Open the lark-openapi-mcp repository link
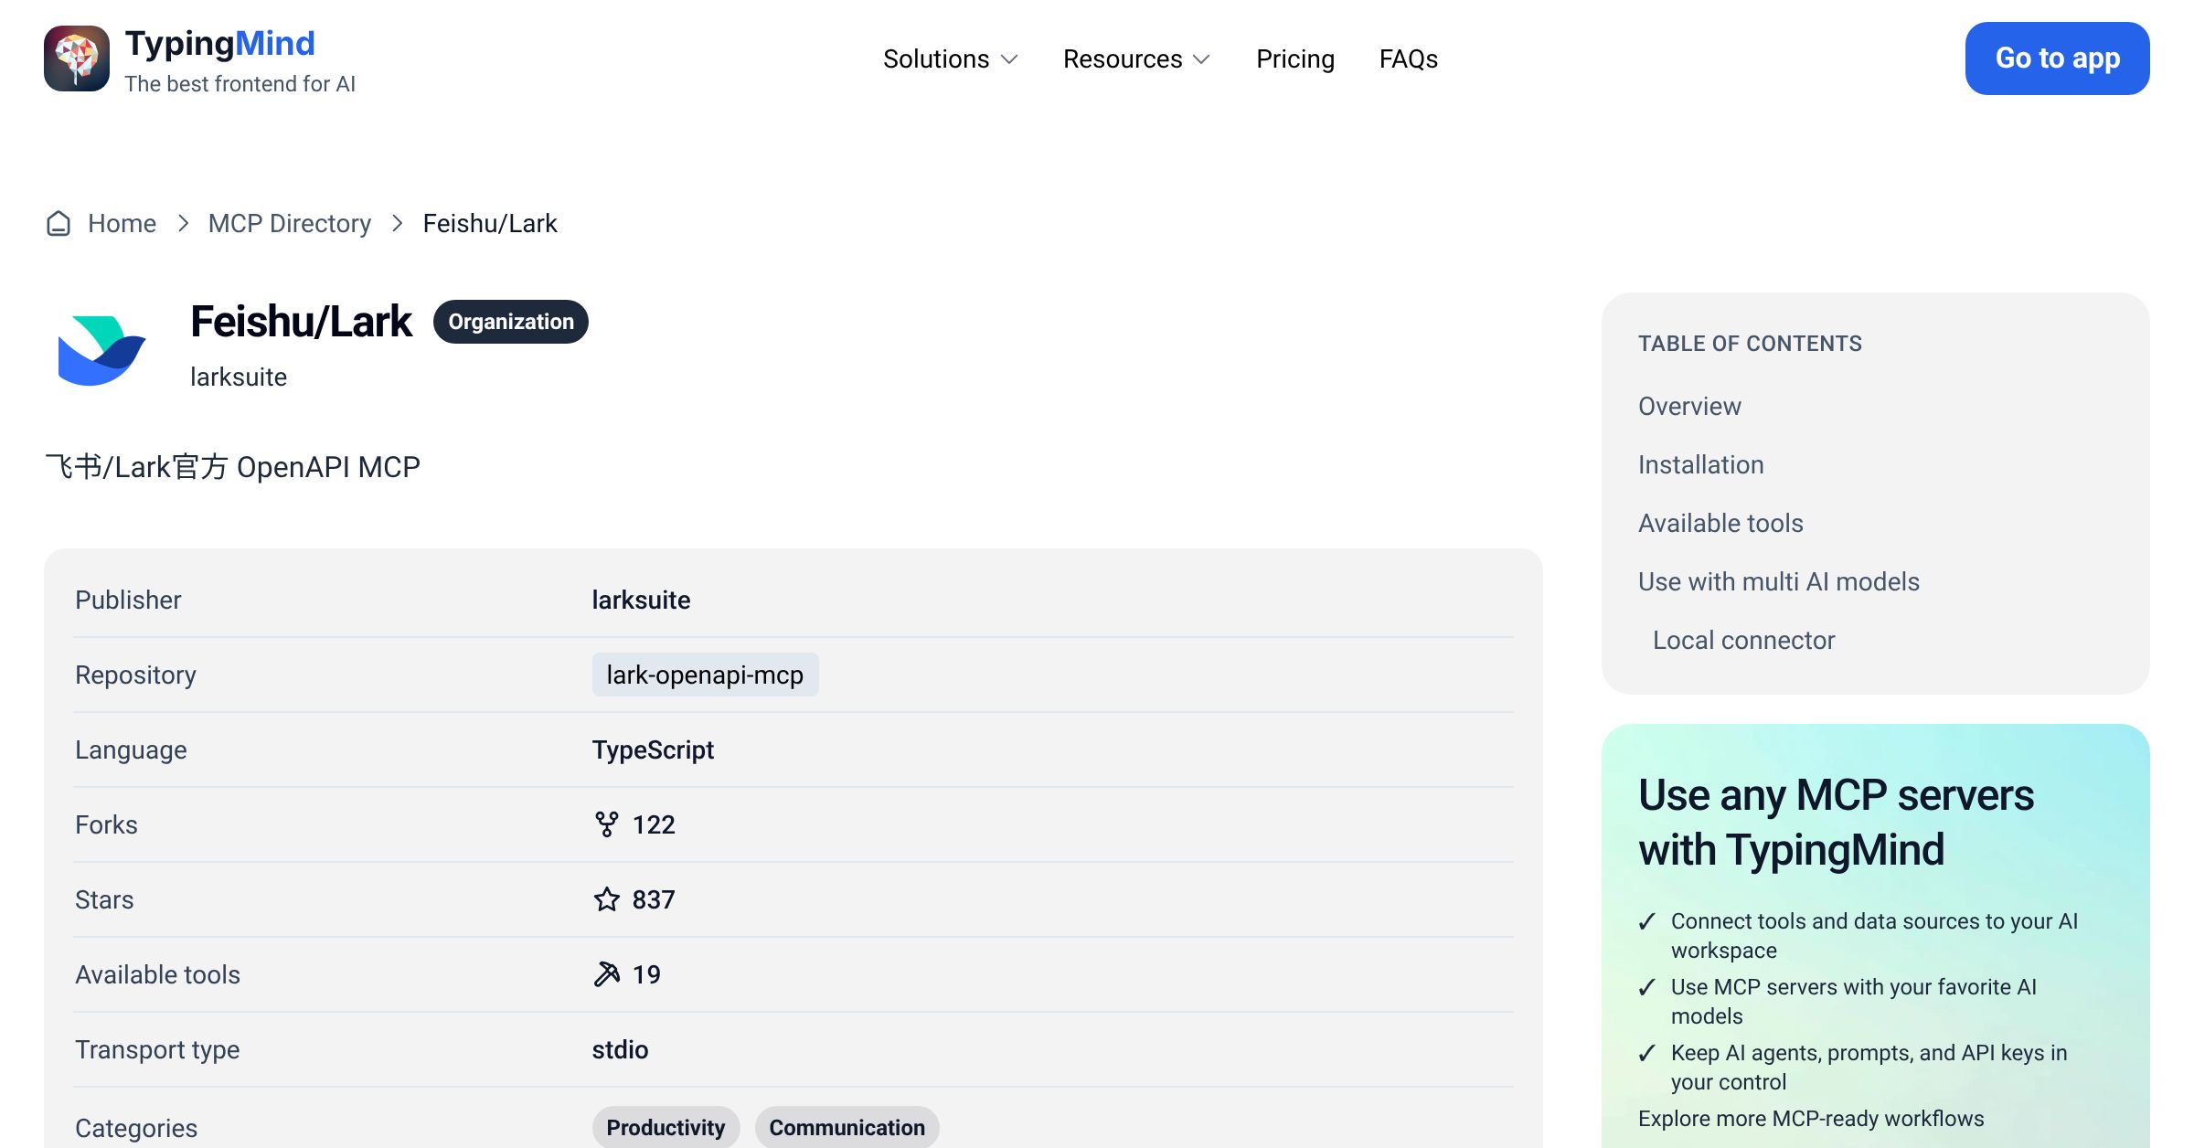 click(x=705, y=675)
